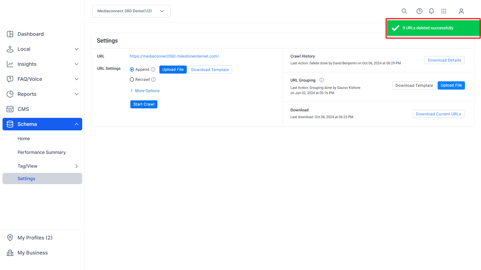Open My Business
Viewport: 481px width, 270px height.
click(33, 253)
